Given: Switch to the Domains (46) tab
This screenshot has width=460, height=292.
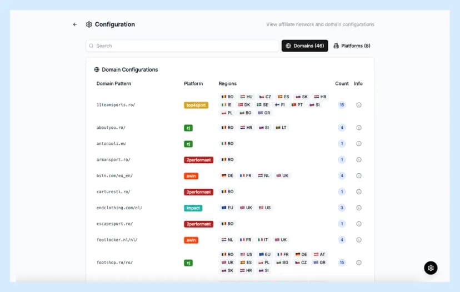Looking at the screenshot, I should 304,46.
